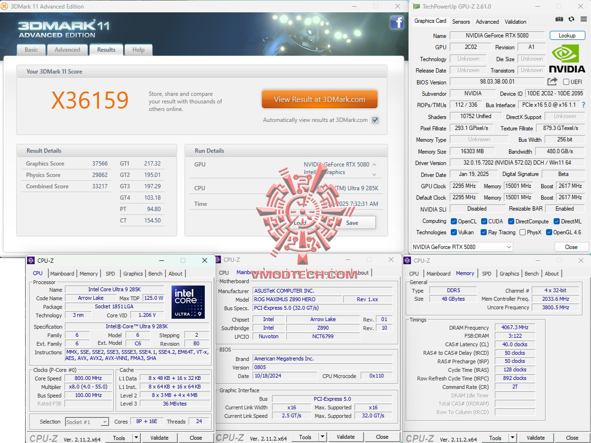Open the GPU selection dropdown in GPU-Z
The height and width of the screenshot is (443, 591).
click(x=462, y=247)
